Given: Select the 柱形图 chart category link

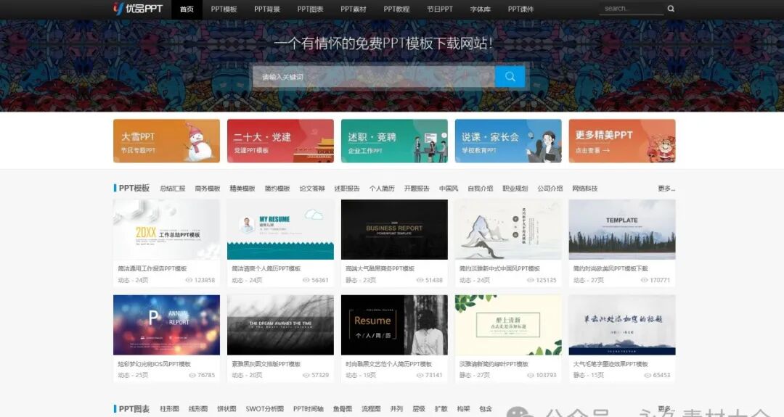Looking at the screenshot, I should [x=169, y=408].
